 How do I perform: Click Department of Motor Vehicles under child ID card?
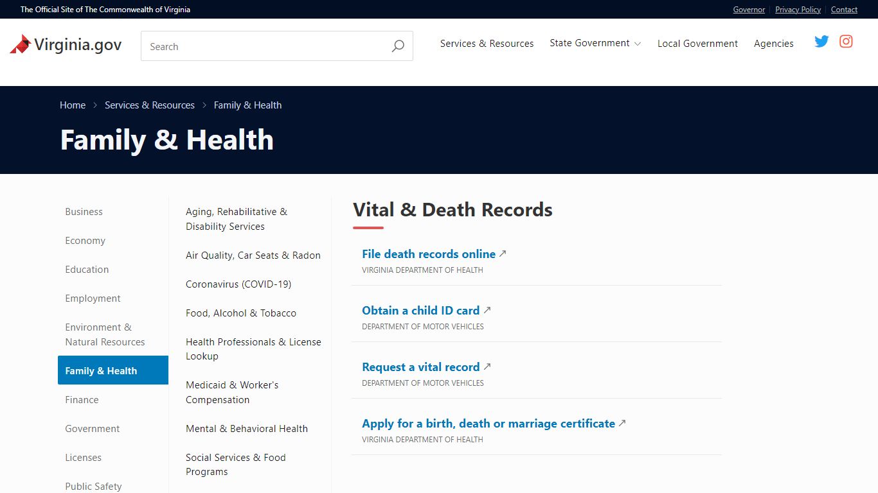click(423, 327)
